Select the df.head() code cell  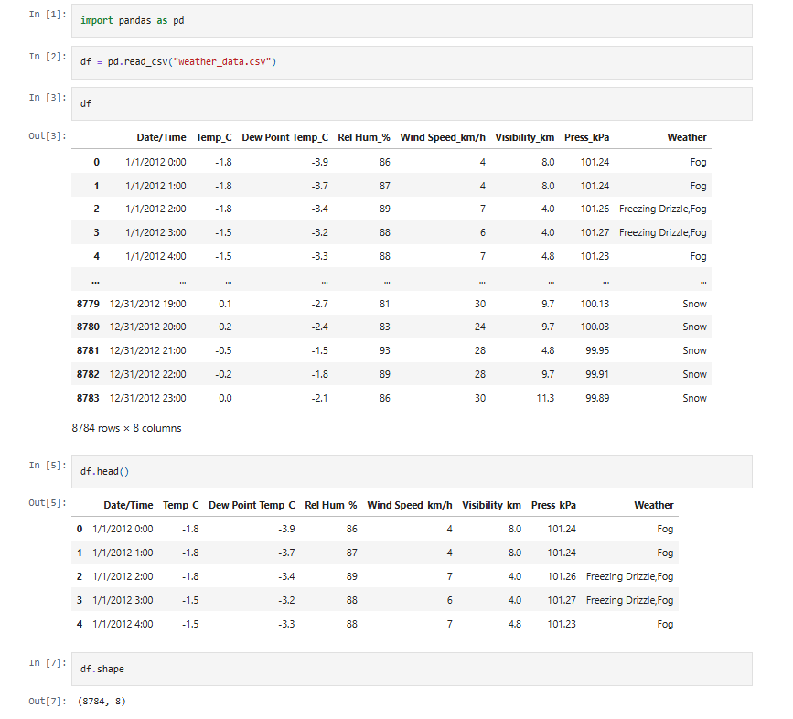412,471
